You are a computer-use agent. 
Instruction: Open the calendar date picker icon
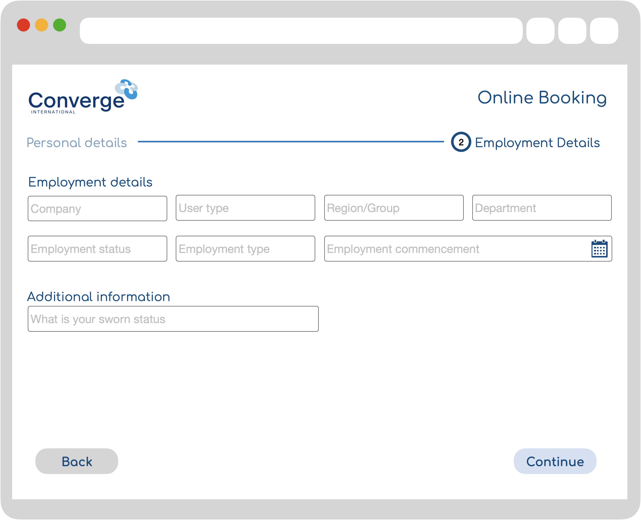(599, 249)
